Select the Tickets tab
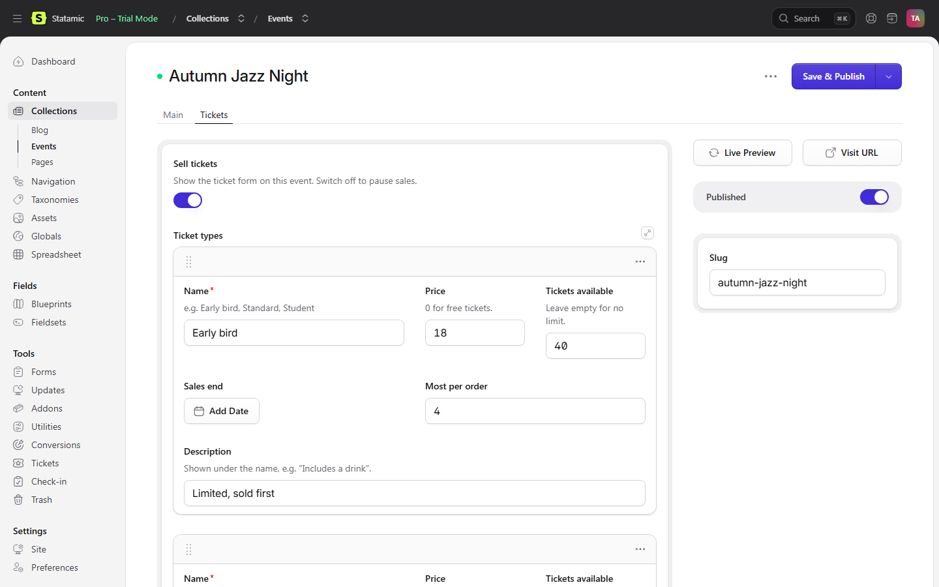939x587 pixels. pos(214,115)
